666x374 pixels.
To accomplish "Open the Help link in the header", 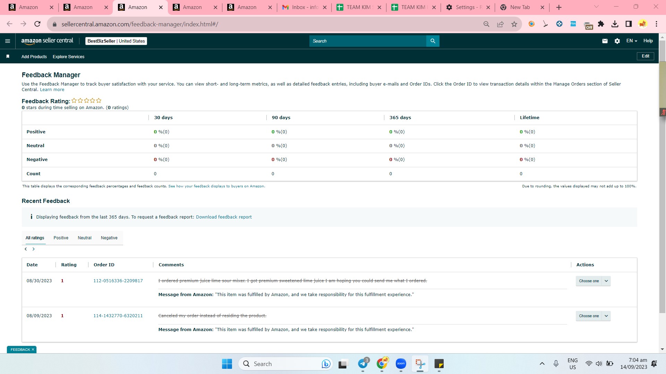I will click(x=648, y=41).
